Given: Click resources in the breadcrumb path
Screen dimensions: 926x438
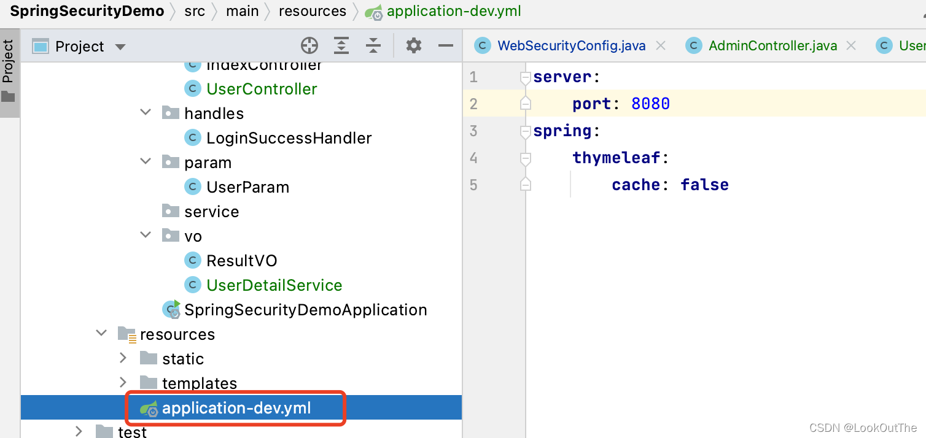Looking at the screenshot, I should pyautogui.click(x=312, y=11).
